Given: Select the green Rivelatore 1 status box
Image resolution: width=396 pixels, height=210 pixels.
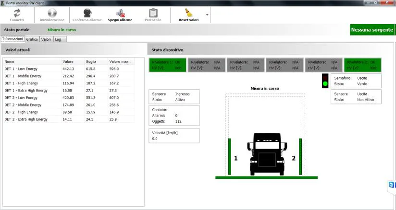Looking at the screenshot, I should [167, 65].
